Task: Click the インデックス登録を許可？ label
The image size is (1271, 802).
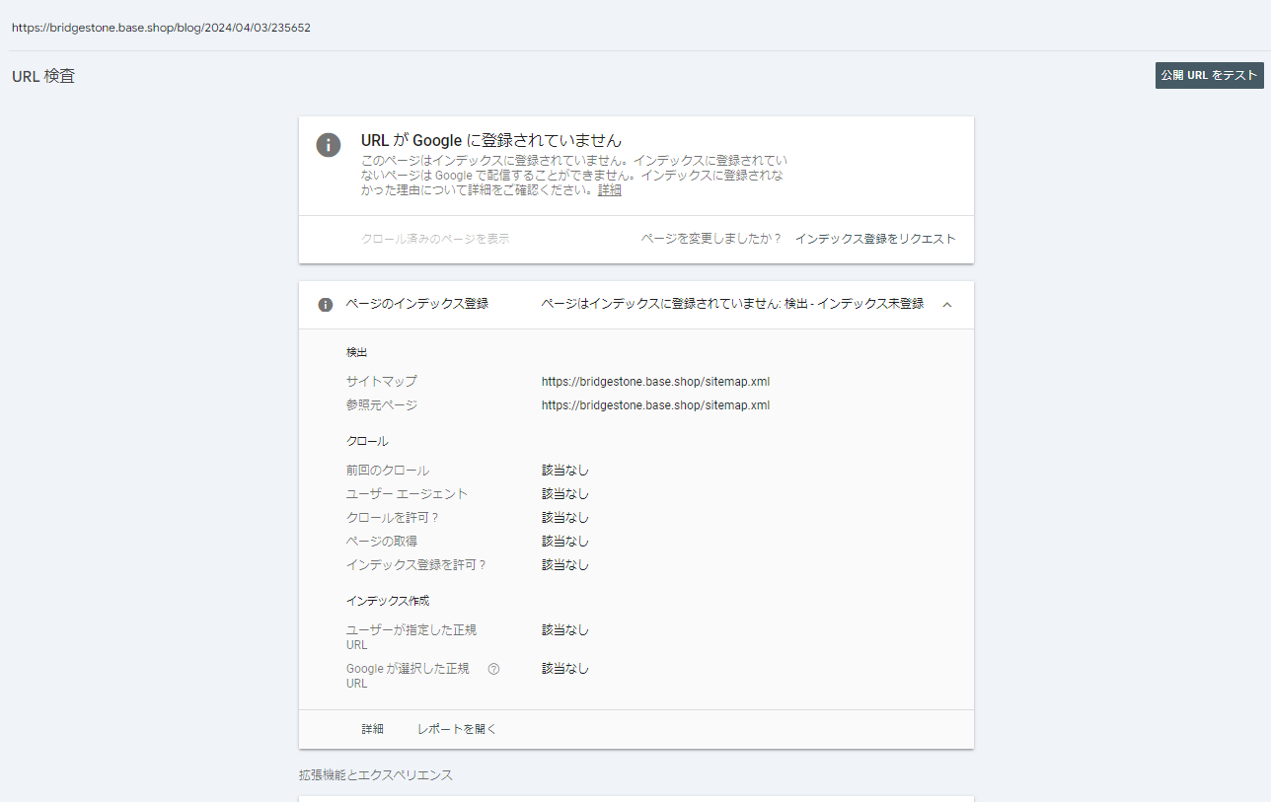Action: click(416, 565)
